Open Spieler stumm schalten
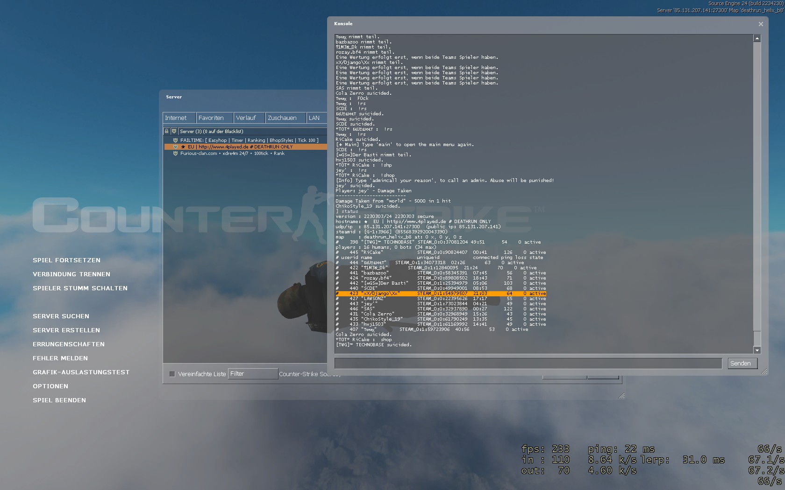 tap(80, 288)
